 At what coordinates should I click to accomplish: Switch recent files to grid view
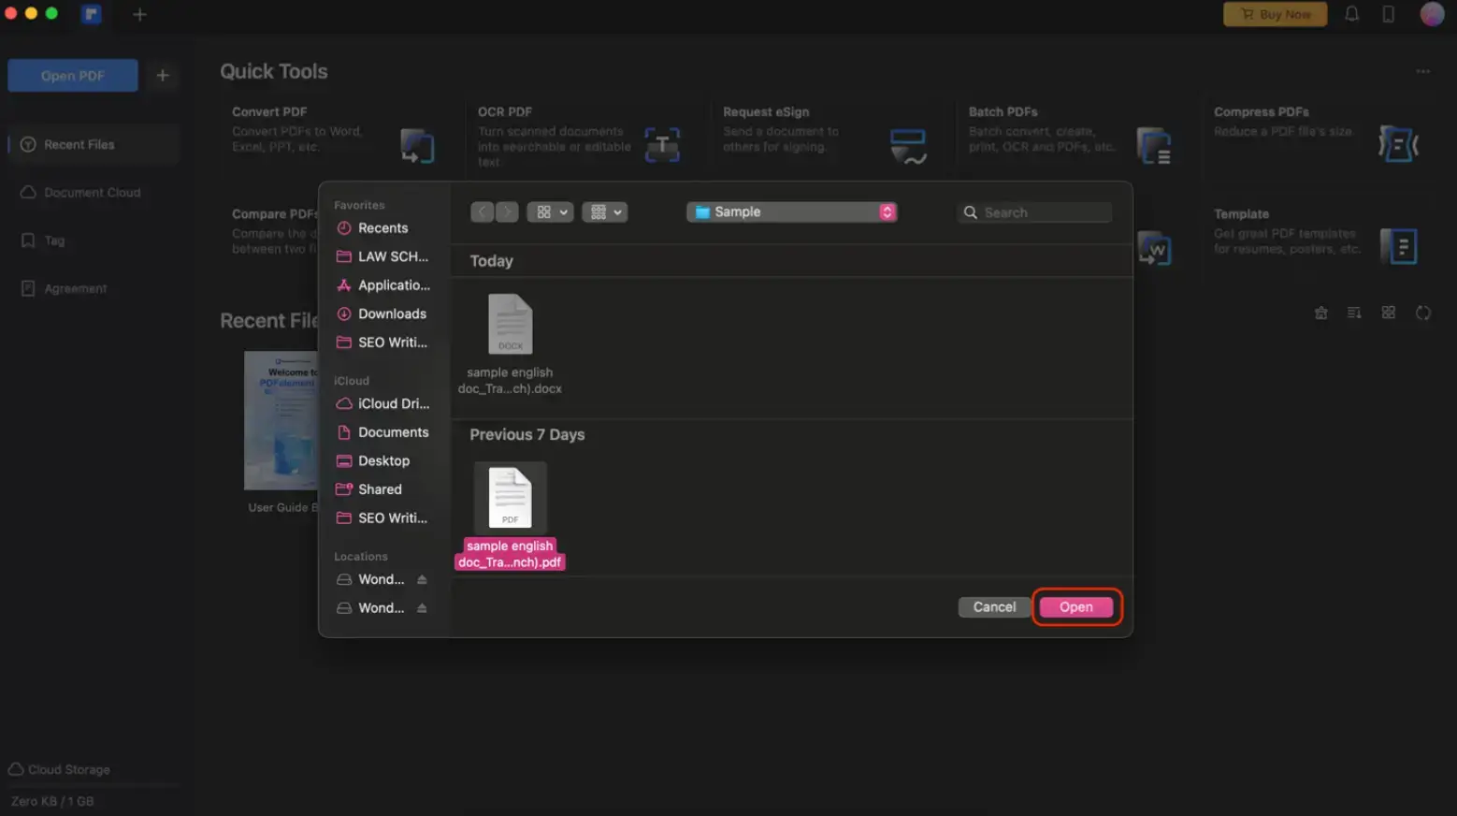click(1389, 313)
